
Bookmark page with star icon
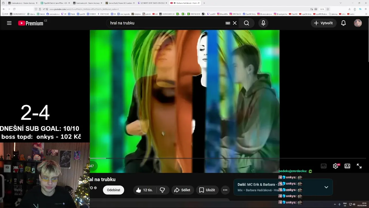pyautogui.click(x=328, y=9)
